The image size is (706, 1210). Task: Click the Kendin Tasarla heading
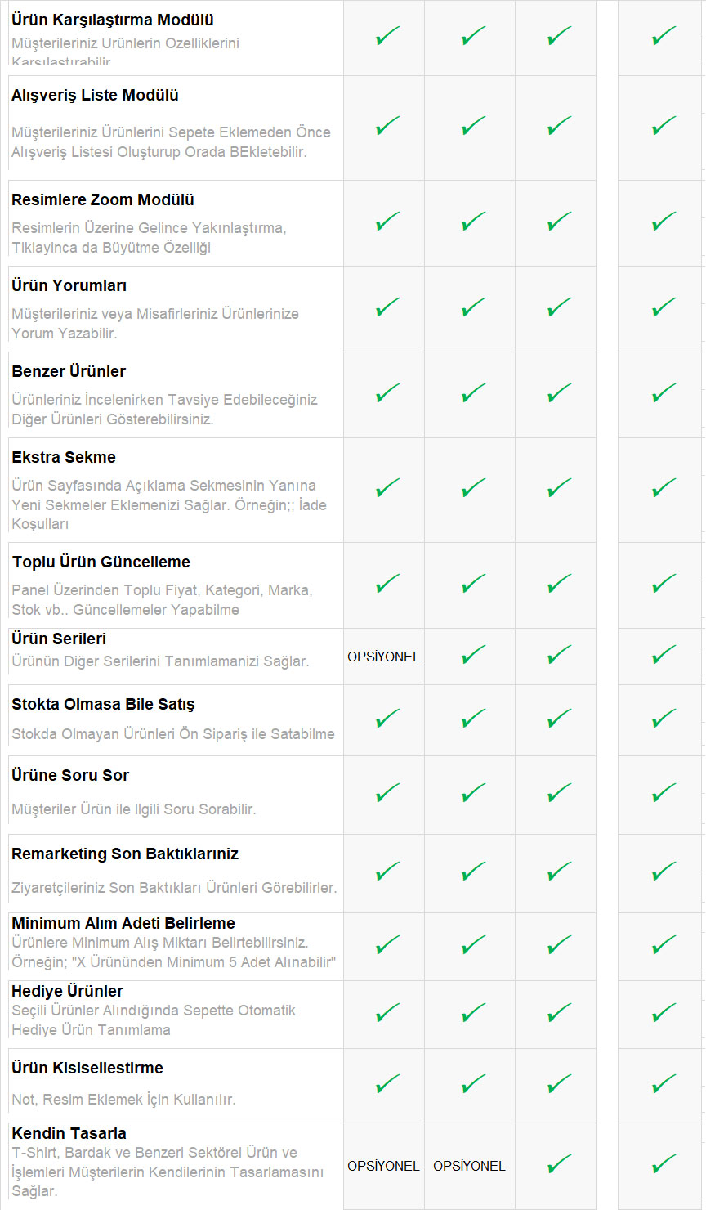(x=69, y=1133)
